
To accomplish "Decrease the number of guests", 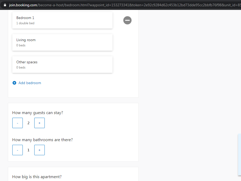I will 18,123.
